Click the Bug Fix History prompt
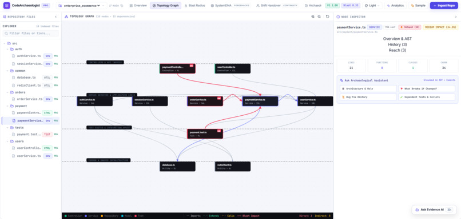The image size is (461, 219). [368, 97]
